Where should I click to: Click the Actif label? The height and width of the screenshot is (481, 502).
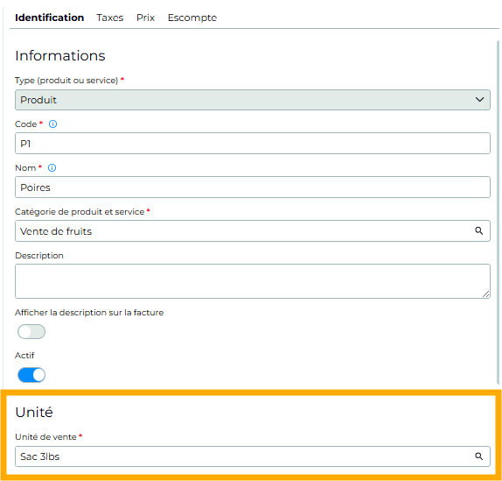(x=24, y=356)
